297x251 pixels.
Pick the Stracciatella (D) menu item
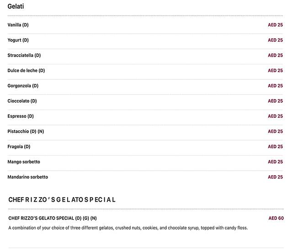(x=24, y=55)
